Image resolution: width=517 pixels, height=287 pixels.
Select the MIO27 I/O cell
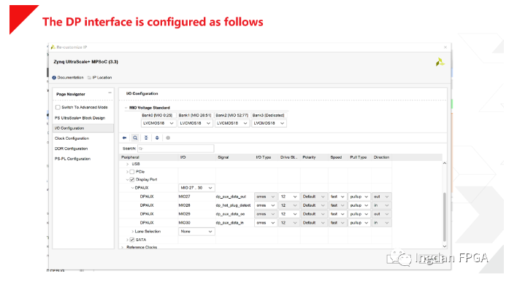pyautogui.click(x=184, y=197)
